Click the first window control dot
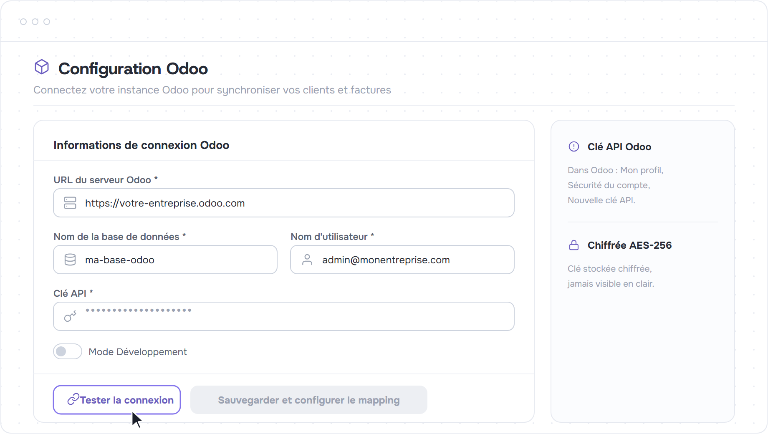Screen dimensions: 768x434 pyautogui.click(x=23, y=22)
